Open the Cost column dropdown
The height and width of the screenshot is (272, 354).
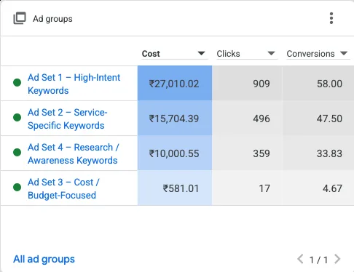tap(175, 54)
